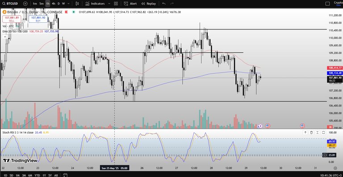Collapse the indicator legend with the arrow
The width and height of the screenshot is (343, 177).
pos(4,37)
